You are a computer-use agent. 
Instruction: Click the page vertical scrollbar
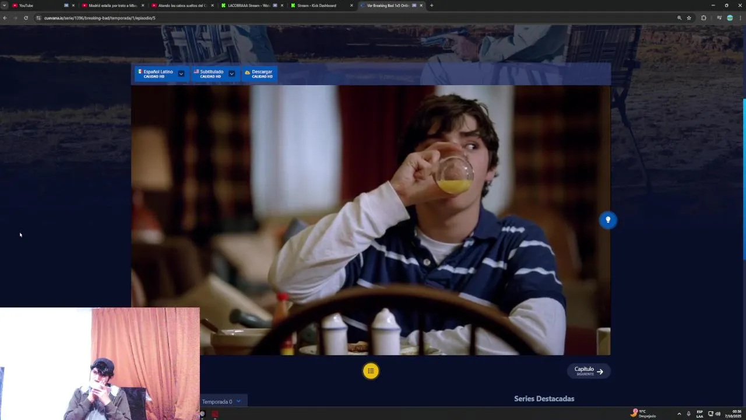tap(744, 180)
